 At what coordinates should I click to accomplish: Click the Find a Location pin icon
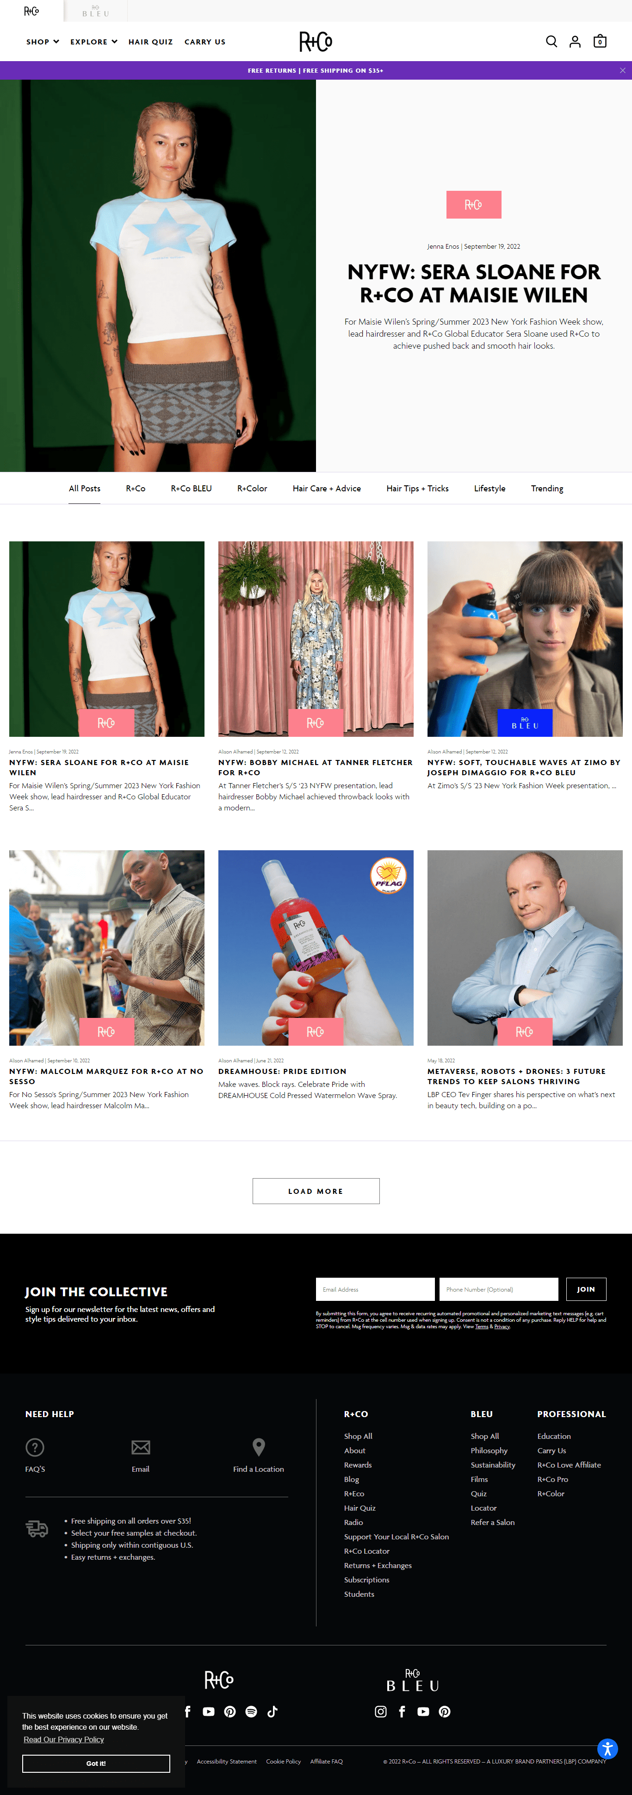click(258, 1447)
